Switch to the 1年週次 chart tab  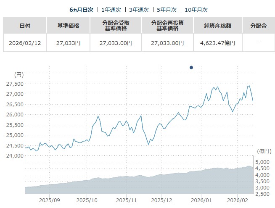(111, 9)
